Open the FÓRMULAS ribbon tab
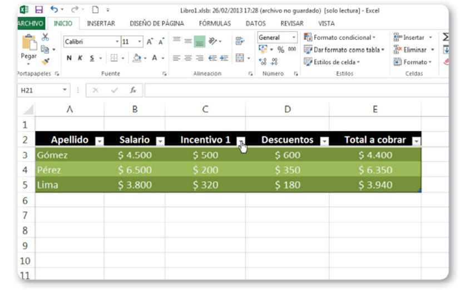The height and width of the screenshot is (290, 460). (215, 23)
